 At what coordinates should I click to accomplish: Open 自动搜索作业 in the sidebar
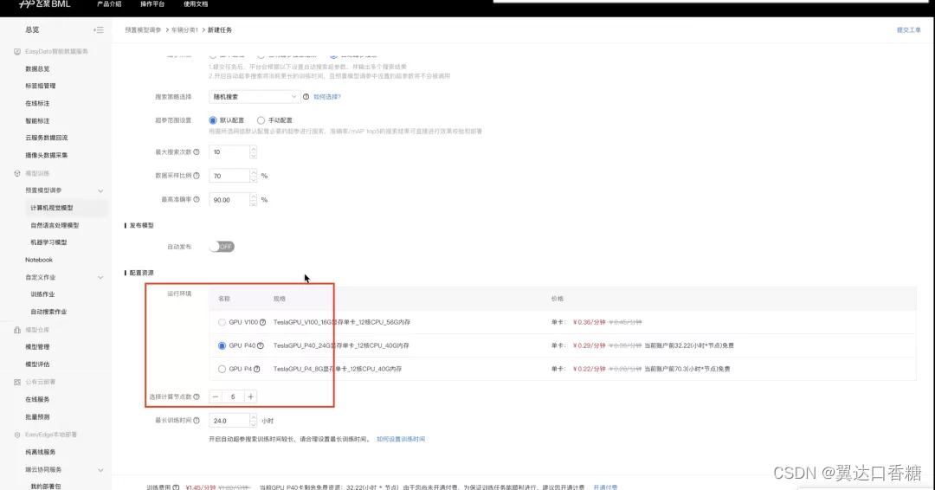coord(48,312)
